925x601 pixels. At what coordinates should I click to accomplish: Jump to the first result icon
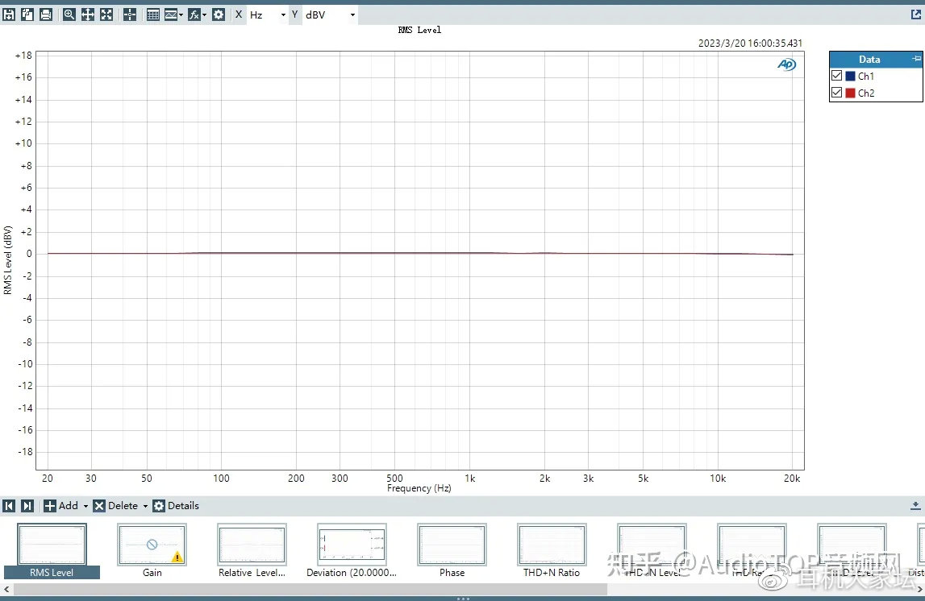9,506
